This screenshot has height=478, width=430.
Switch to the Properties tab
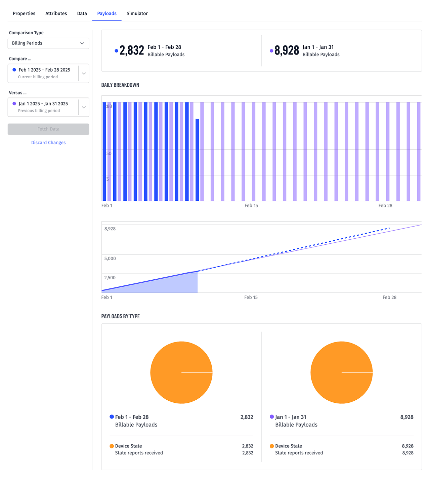tap(24, 13)
